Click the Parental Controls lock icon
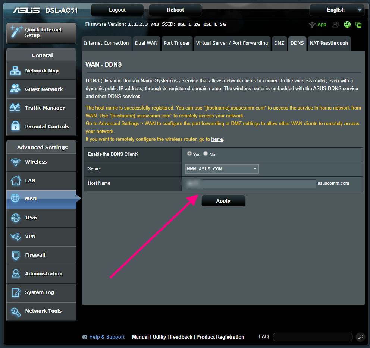Viewport: 370px width, 348px height. click(x=16, y=126)
